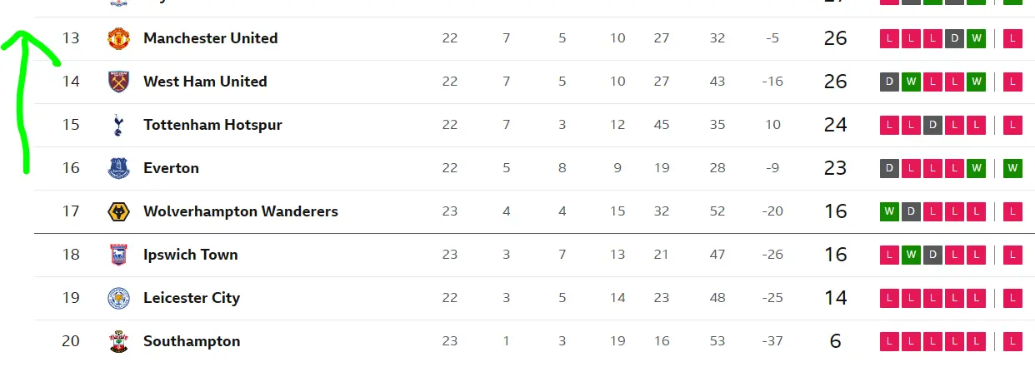Click the Ipswich Town crest icon
The height and width of the screenshot is (367, 1035).
click(x=119, y=255)
